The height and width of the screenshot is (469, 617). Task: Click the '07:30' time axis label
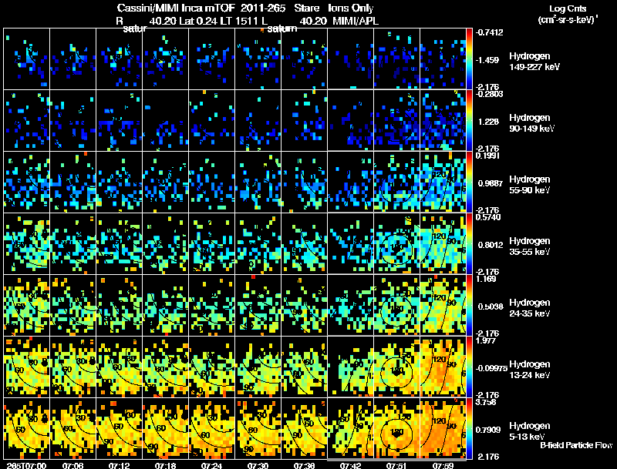tap(258, 465)
